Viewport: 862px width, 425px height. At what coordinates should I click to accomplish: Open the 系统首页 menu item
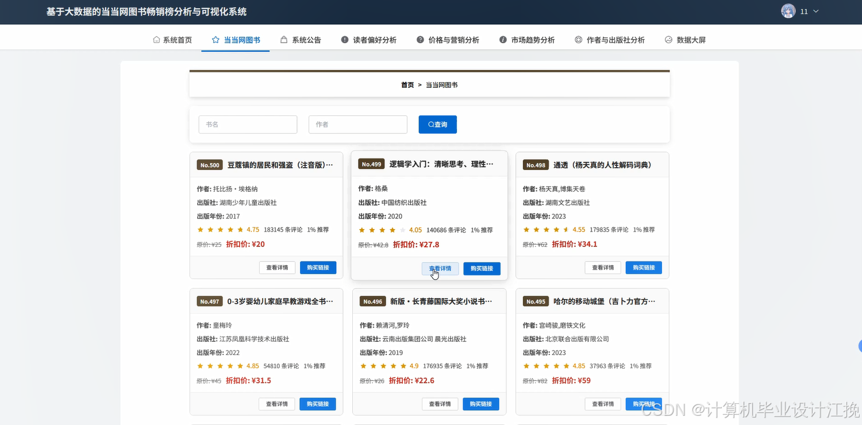[172, 40]
